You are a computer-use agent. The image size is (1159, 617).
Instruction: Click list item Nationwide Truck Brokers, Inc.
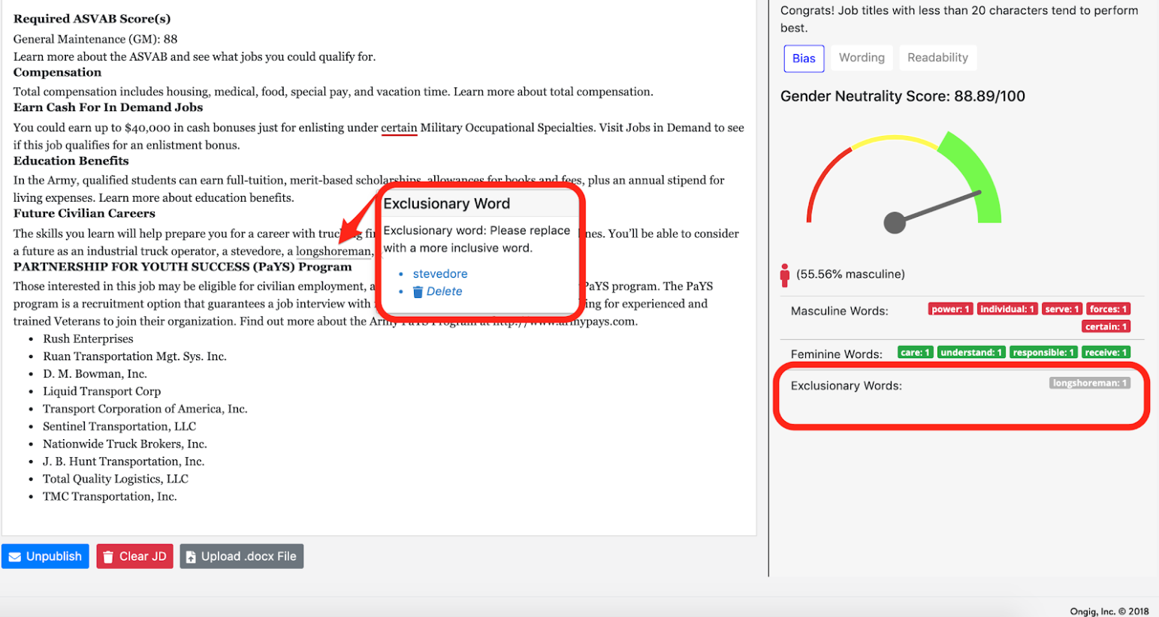tap(125, 444)
